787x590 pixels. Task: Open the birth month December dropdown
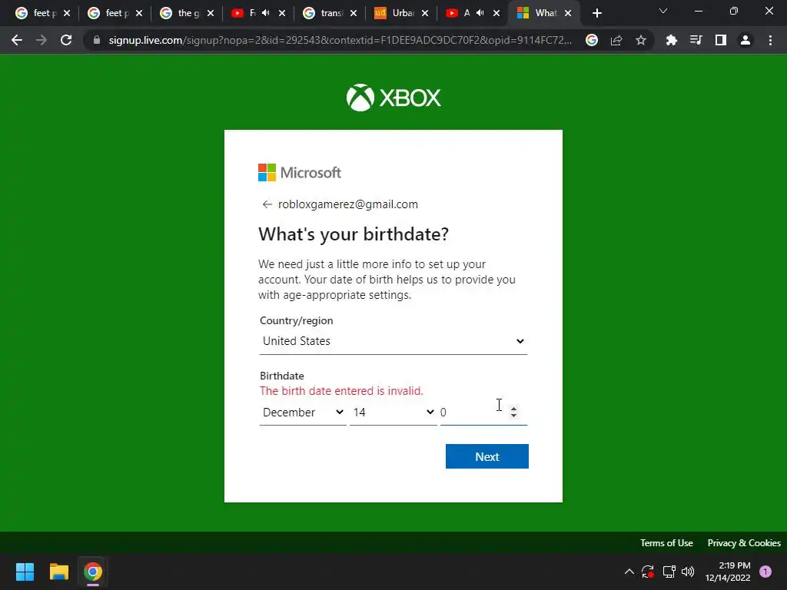click(x=303, y=412)
